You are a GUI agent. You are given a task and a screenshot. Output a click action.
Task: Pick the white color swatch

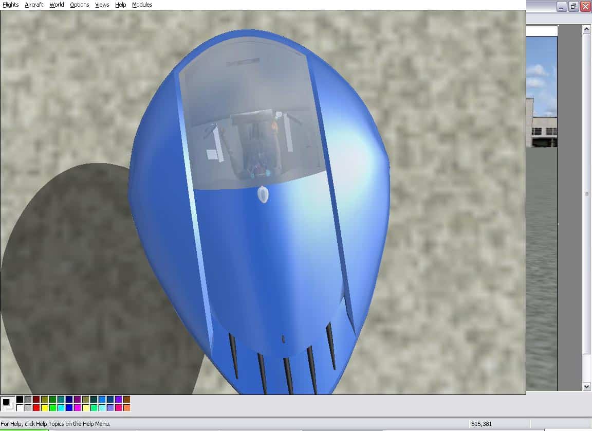[x=20, y=408]
